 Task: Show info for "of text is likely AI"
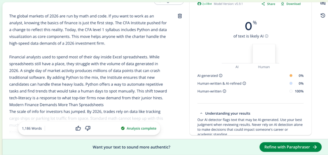tap(266, 36)
